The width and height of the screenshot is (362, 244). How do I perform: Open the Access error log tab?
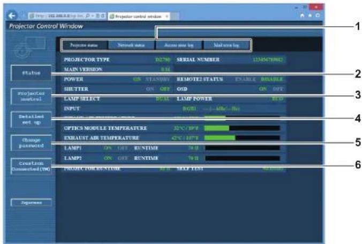pos(179,45)
